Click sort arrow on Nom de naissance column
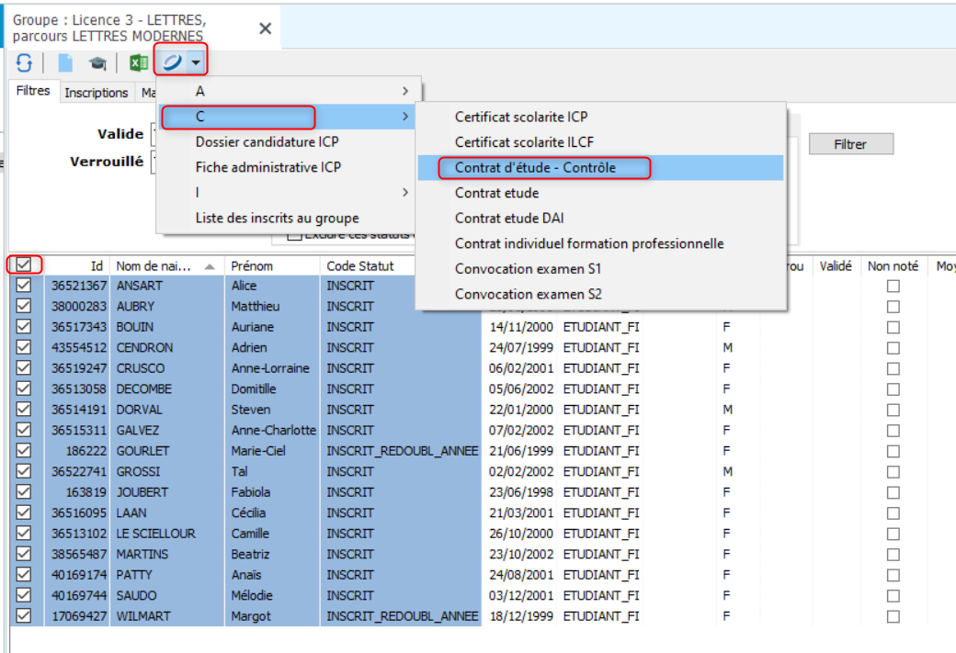 pos(211,265)
